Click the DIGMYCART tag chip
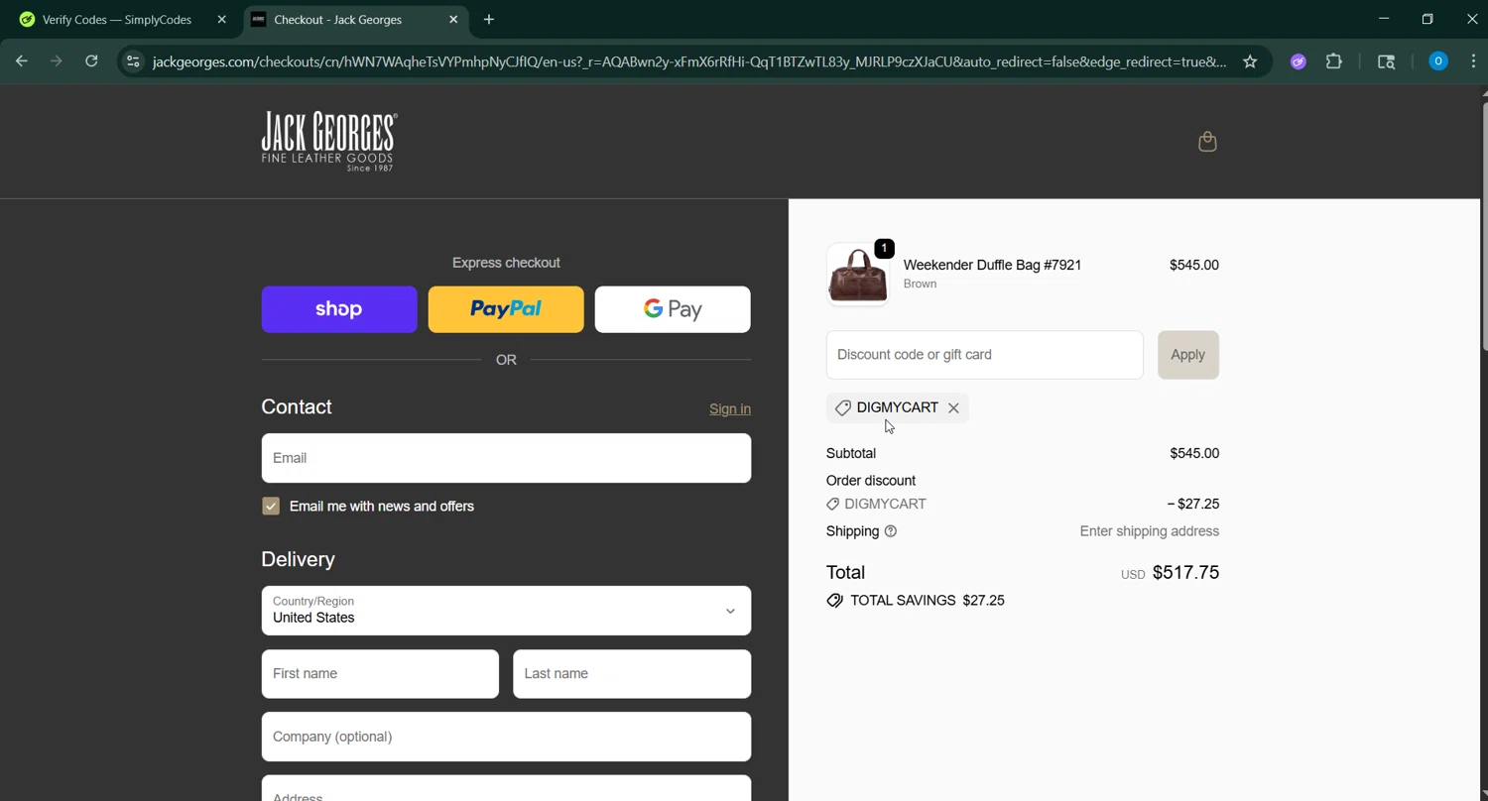This screenshot has height=801, width=1488. [x=897, y=407]
